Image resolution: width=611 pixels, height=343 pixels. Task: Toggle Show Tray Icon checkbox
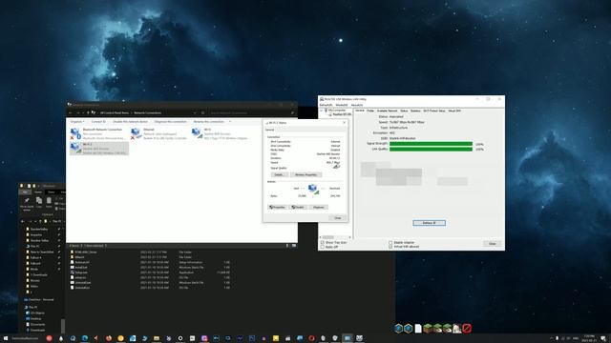coord(323,242)
